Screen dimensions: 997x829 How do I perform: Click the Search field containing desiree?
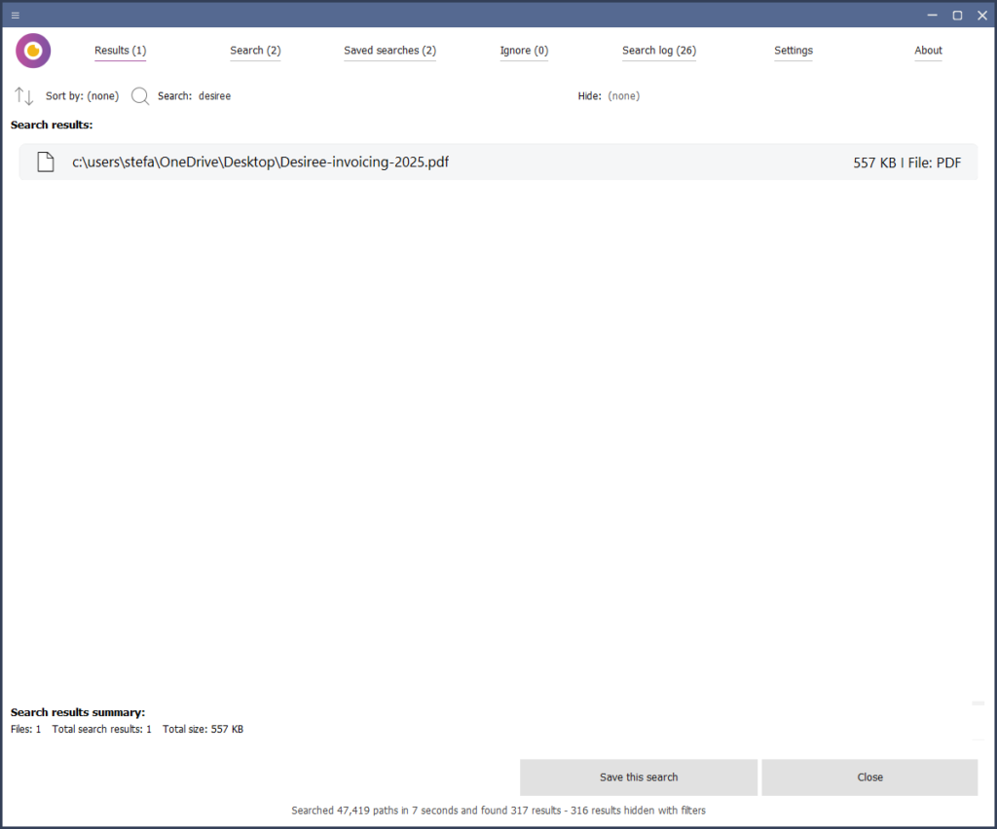pos(214,96)
